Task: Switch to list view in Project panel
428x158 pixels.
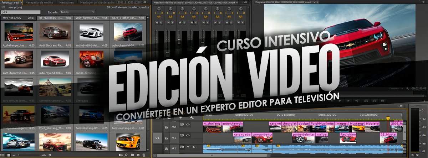Action: tap(3, 155)
